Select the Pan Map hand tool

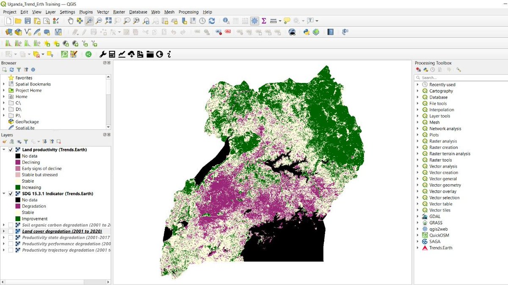click(70, 21)
